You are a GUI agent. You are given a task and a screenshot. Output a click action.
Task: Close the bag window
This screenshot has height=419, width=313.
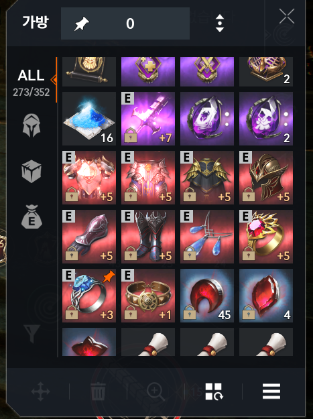[x=287, y=16]
